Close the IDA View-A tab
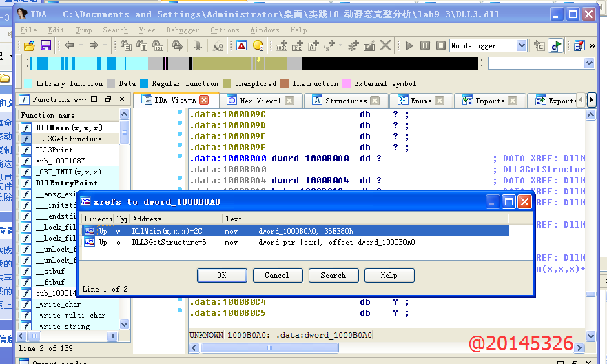607x364 pixels. [x=204, y=100]
